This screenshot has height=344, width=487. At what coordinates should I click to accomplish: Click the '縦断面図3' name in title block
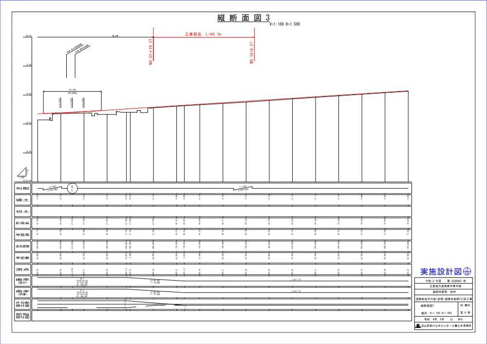428,306
